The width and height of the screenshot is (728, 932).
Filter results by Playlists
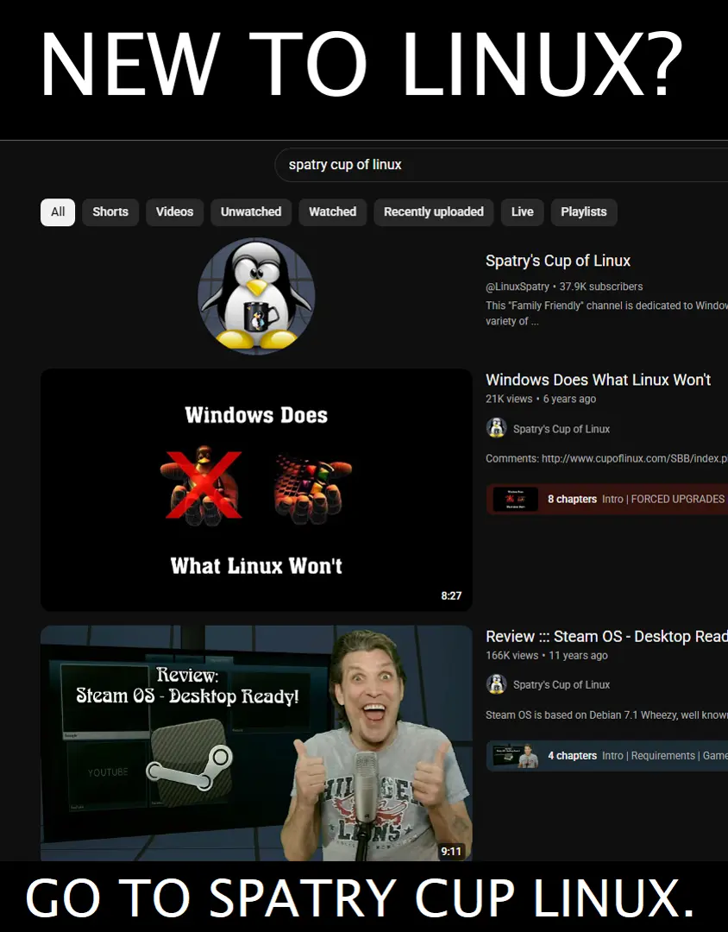click(583, 212)
